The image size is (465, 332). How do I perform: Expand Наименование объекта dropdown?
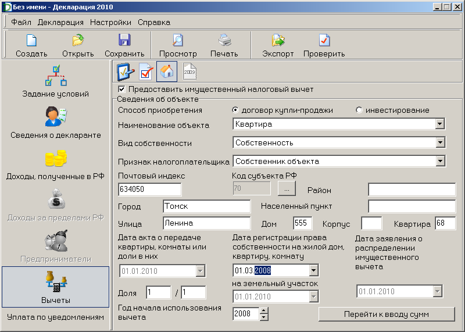[x=440, y=124]
